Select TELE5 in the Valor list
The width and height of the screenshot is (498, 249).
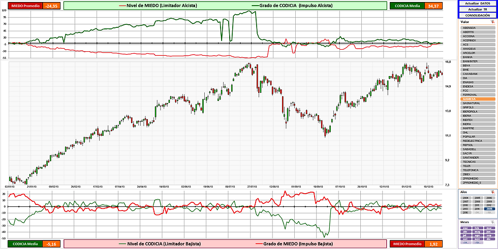point(478,166)
